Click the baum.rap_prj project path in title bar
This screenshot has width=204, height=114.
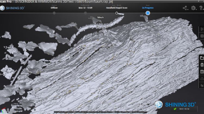click(64, 2)
